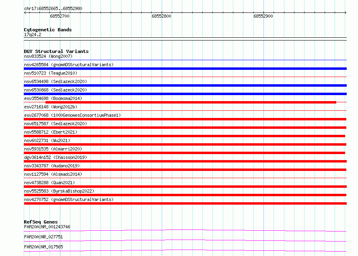
Task: Click ruler tick label 68552800
Action: pos(161,16)
